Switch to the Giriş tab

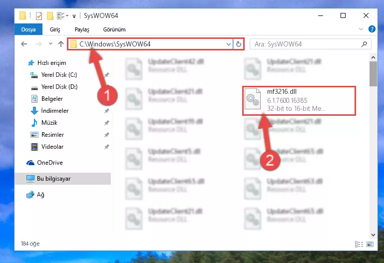pyautogui.click(x=55, y=29)
